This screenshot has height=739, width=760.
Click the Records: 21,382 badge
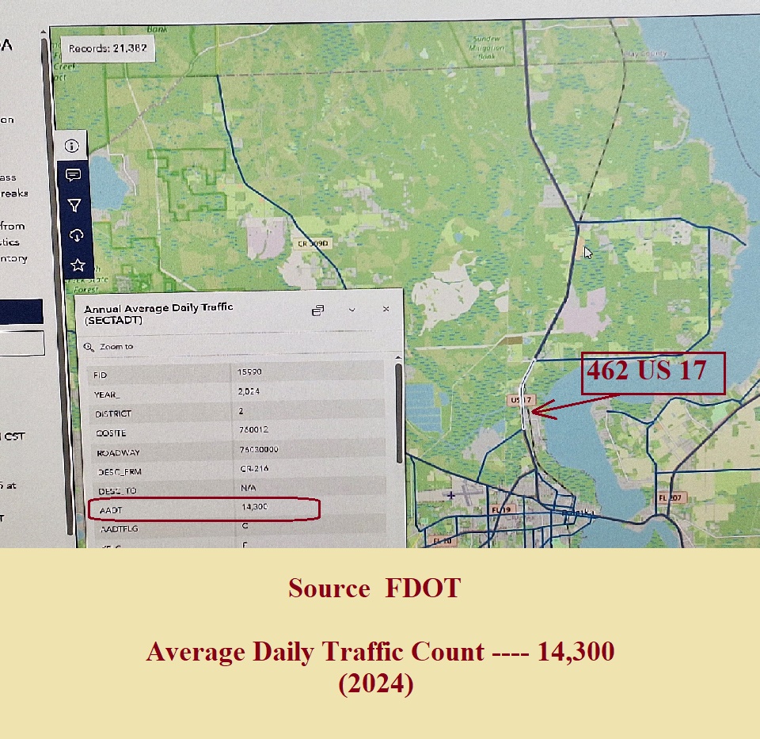(x=107, y=48)
